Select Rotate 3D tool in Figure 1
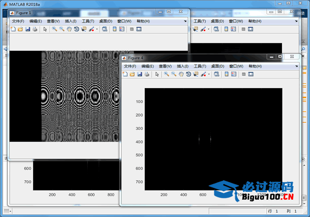The image size is (310, 217). 76,29
